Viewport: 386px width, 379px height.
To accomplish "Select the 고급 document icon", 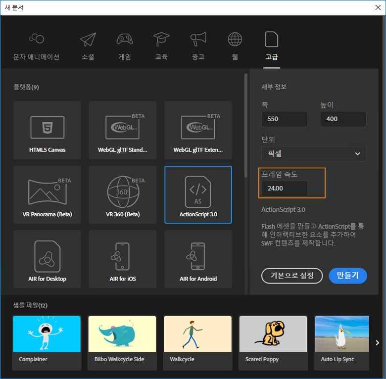I will (272, 39).
